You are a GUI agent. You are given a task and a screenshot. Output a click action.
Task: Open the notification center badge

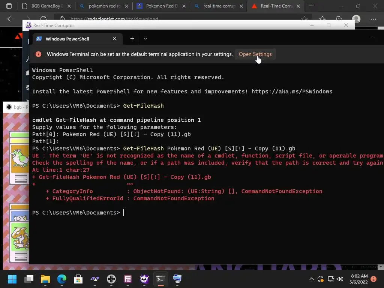click(x=373, y=279)
